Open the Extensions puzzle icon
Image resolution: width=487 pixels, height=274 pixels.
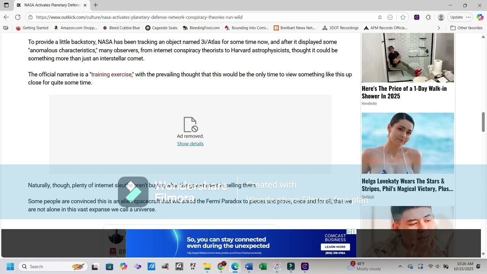pos(428,17)
